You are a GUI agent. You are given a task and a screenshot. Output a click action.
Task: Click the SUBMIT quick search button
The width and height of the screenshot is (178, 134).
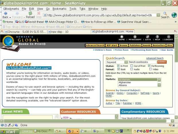[162, 62]
